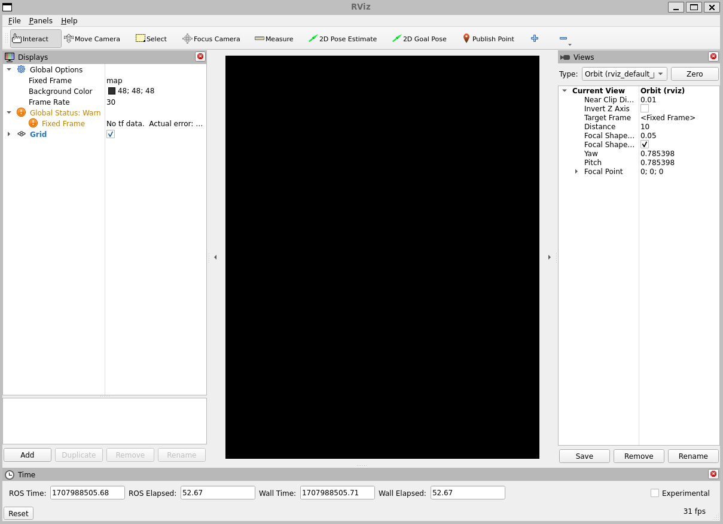
Task: Open the Panels menu
Action: [41, 20]
